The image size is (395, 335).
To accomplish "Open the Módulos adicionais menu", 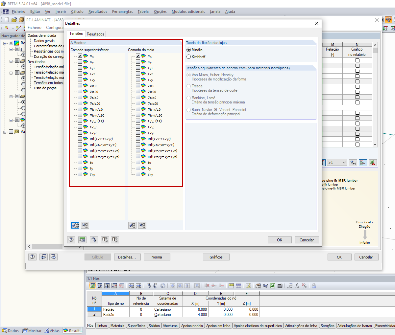I will (x=188, y=11).
